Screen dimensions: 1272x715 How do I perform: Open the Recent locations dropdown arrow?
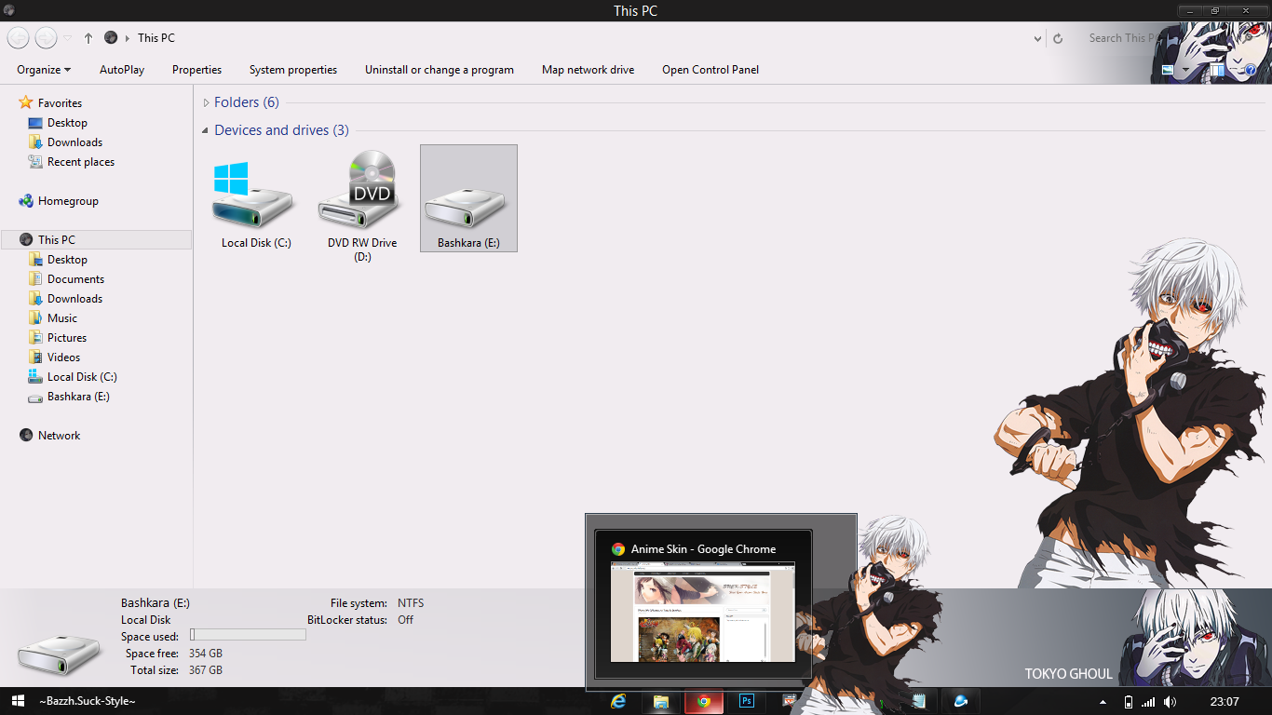click(x=68, y=38)
